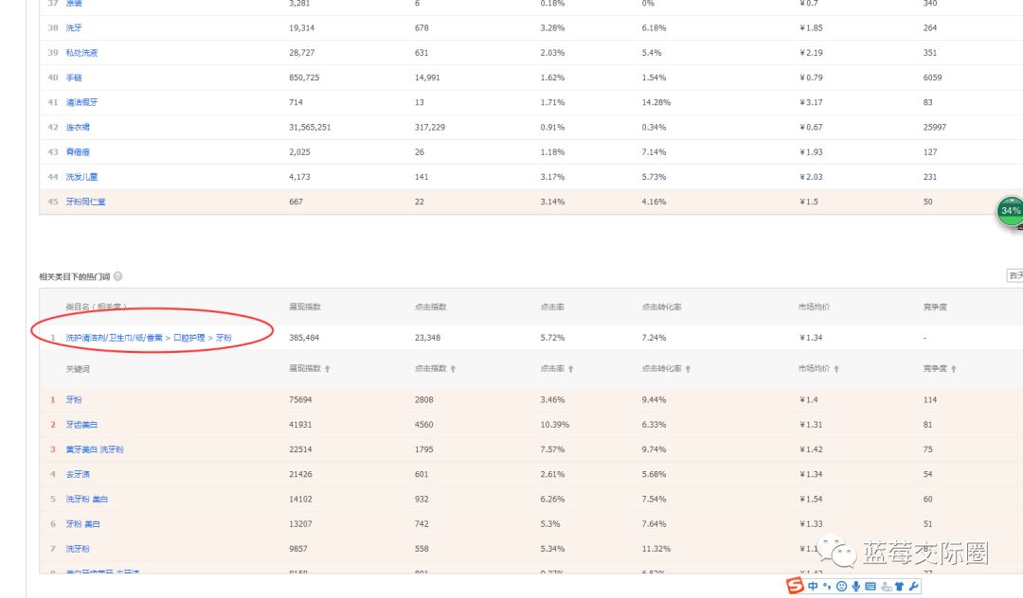This screenshot has width=1023, height=598.
Task: Select category impression value 385,484
Action: click(304, 338)
